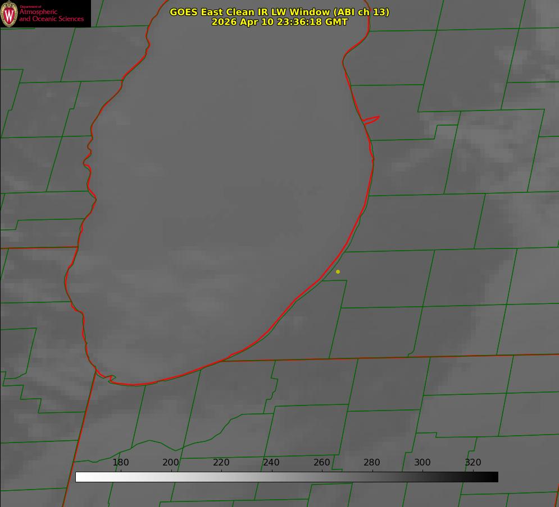Click the small Department of text in the logo
Image resolution: width=559 pixels, height=507 pixels.
[30, 6]
